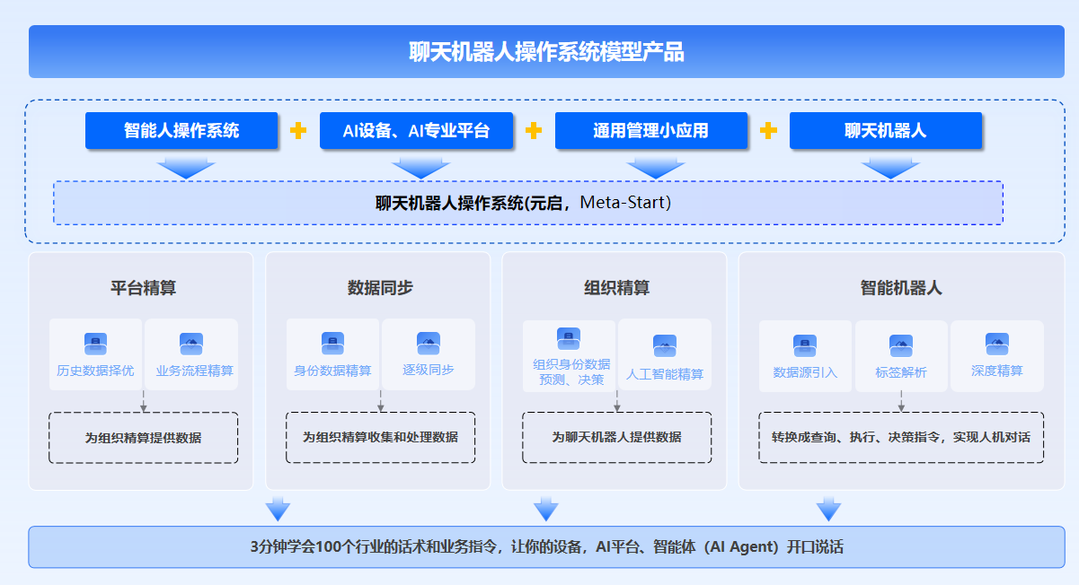The height and width of the screenshot is (585, 1079).
Task: Click the 组织身份数据预测、决策 icon
Action: pyautogui.click(x=569, y=338)
